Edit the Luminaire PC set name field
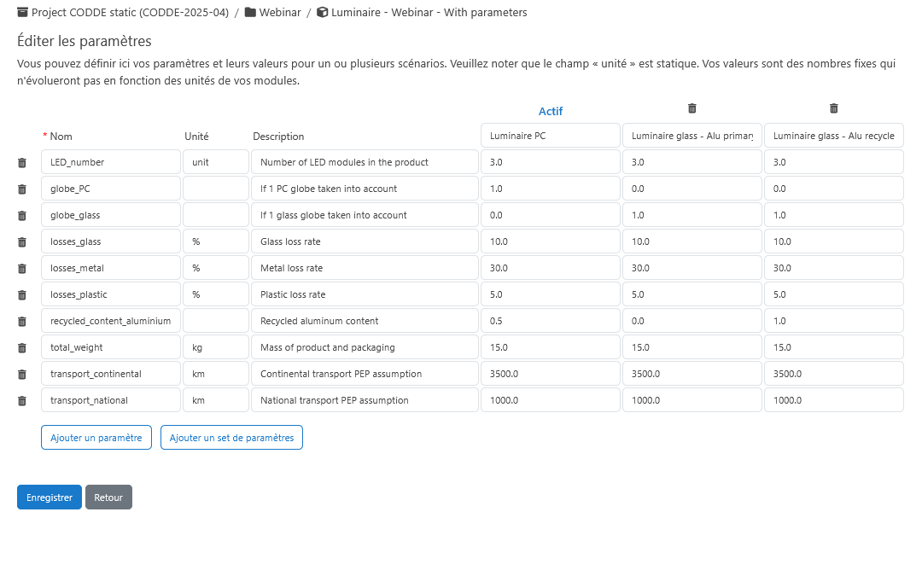Image resolution: width=922 pixels, height=576 pixels. pyautogui.click(x=551, y=136)
